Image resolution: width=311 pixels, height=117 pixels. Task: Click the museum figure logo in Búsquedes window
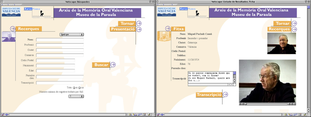(42, 13)
